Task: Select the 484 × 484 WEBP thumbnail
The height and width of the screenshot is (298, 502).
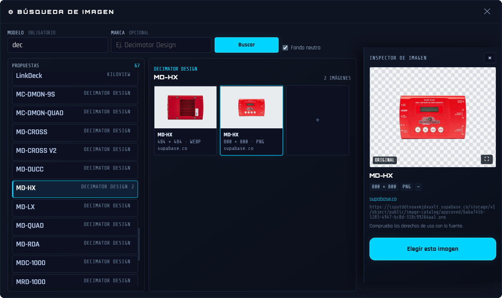Action: pos(185,120)
